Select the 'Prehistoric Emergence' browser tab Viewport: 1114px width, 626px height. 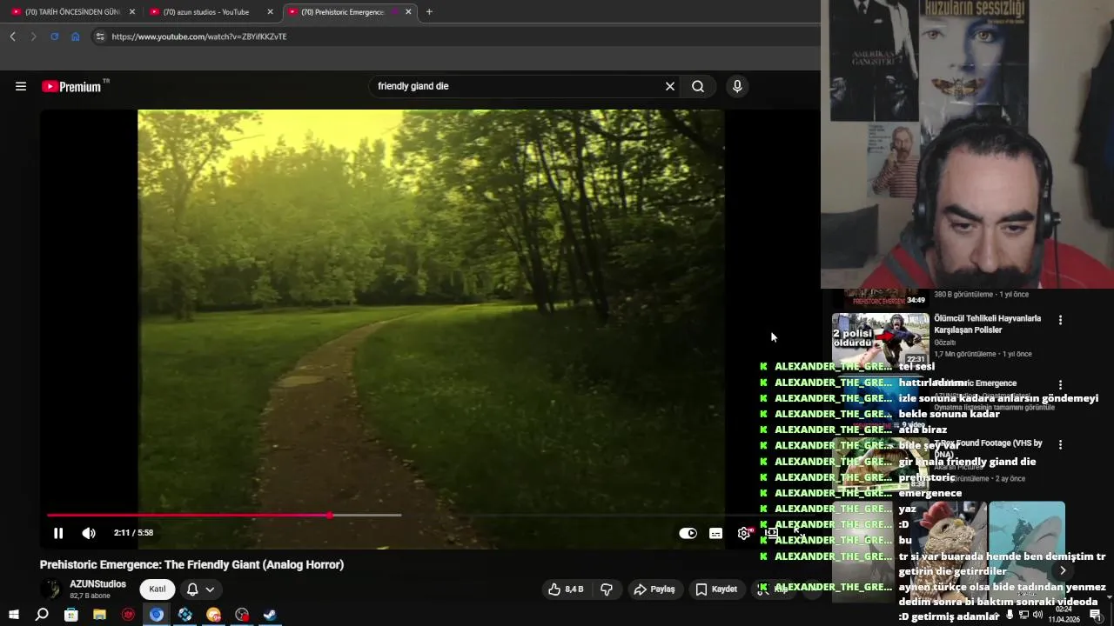[343, 12]
